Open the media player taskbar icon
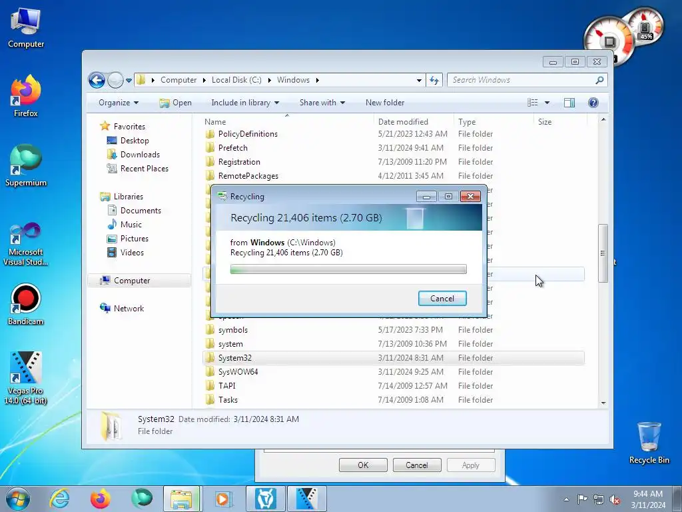This screenshot has height=512, width=682. 224,499
